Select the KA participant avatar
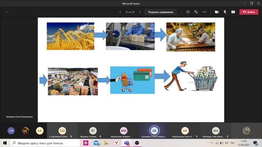This screenshot has height=147, width=262. (x=40, y=131)
